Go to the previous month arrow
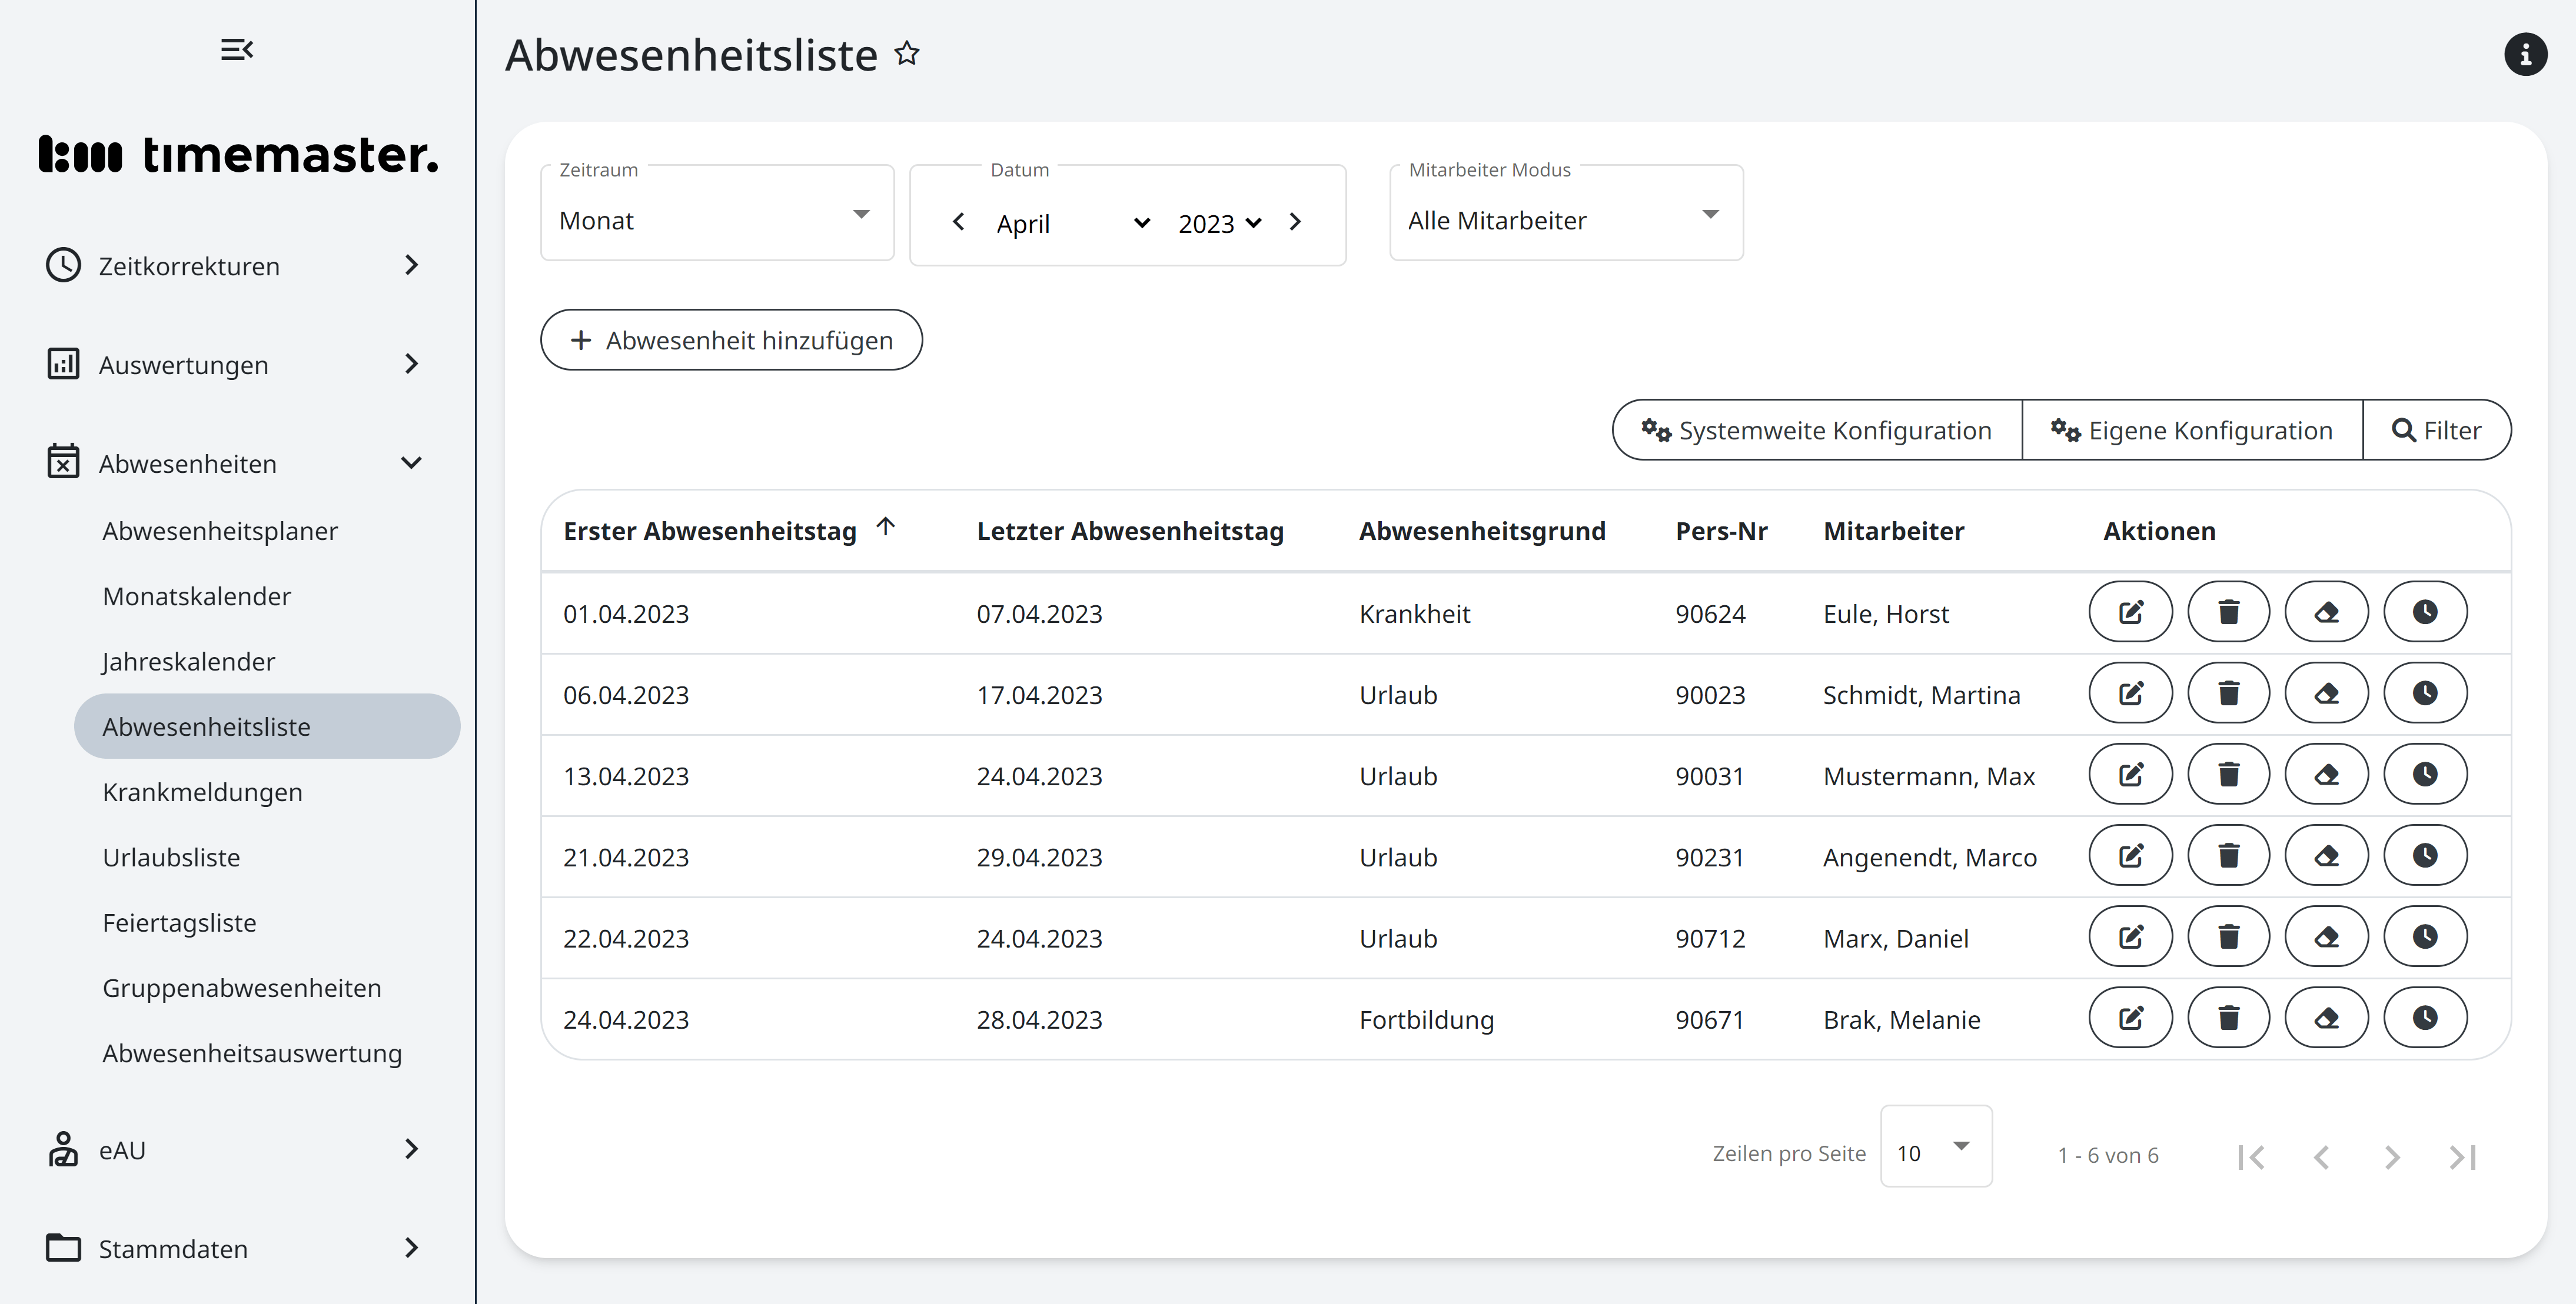Viewport: 2576px width, 1304px height. [x=958, y=222]
